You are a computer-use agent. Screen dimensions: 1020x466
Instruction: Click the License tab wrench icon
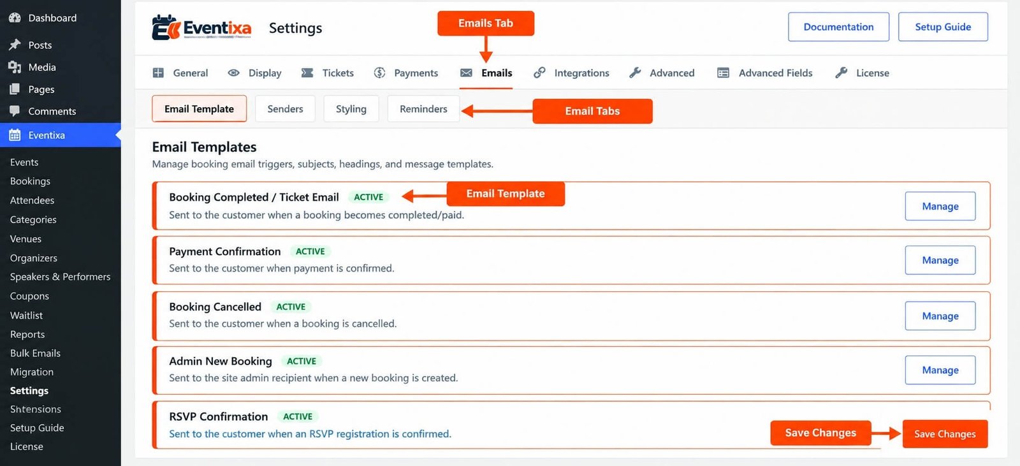(841, 73)
